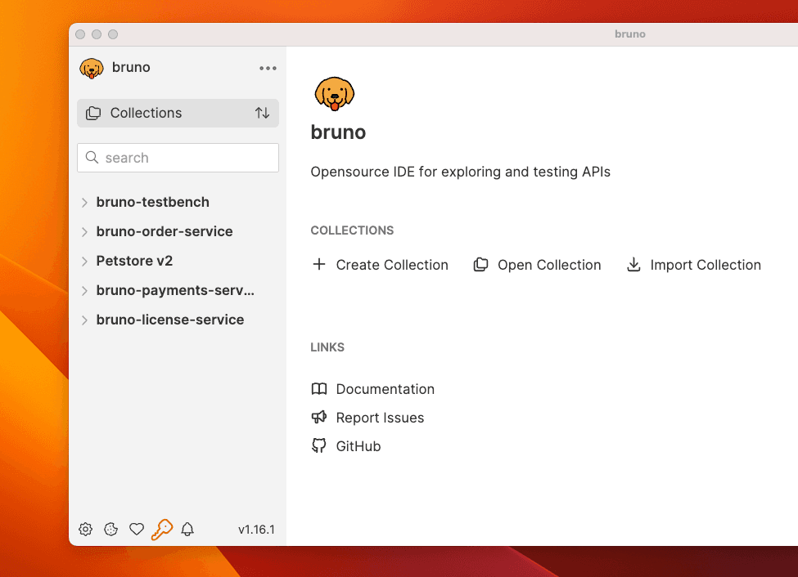Close the bruno window
This screenshot has width=798, height=577.
80,34
